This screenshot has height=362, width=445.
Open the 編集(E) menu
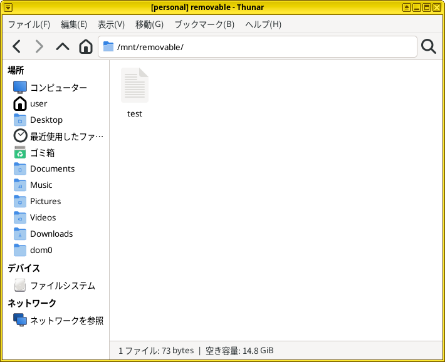[x=74, y=24]
